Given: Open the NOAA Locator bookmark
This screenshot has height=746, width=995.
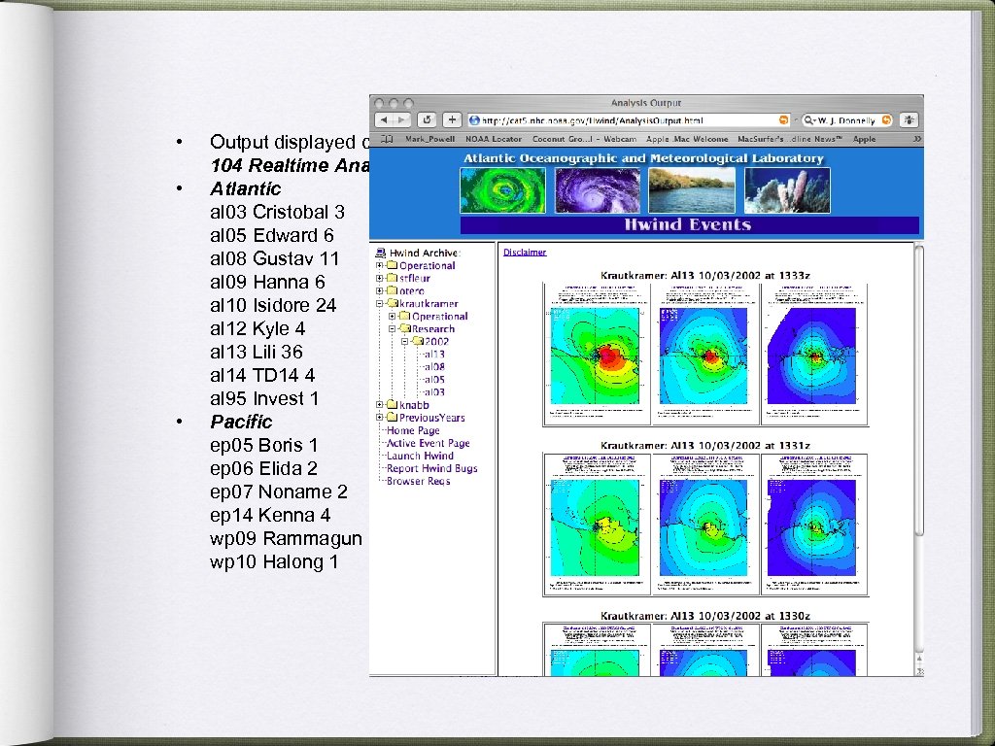Looking at the screenshot, I should click(x=494, y=139).
